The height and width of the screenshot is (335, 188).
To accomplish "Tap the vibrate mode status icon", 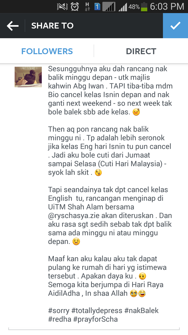I will point(62,7).
